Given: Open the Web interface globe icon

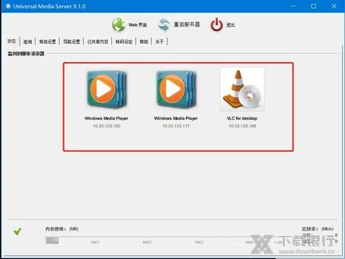Looking at the screenshot, I should (118, 25).
